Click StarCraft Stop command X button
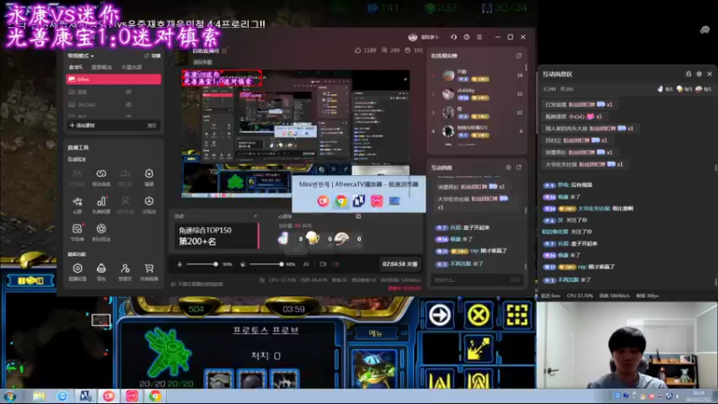 [x=478, y=315]
